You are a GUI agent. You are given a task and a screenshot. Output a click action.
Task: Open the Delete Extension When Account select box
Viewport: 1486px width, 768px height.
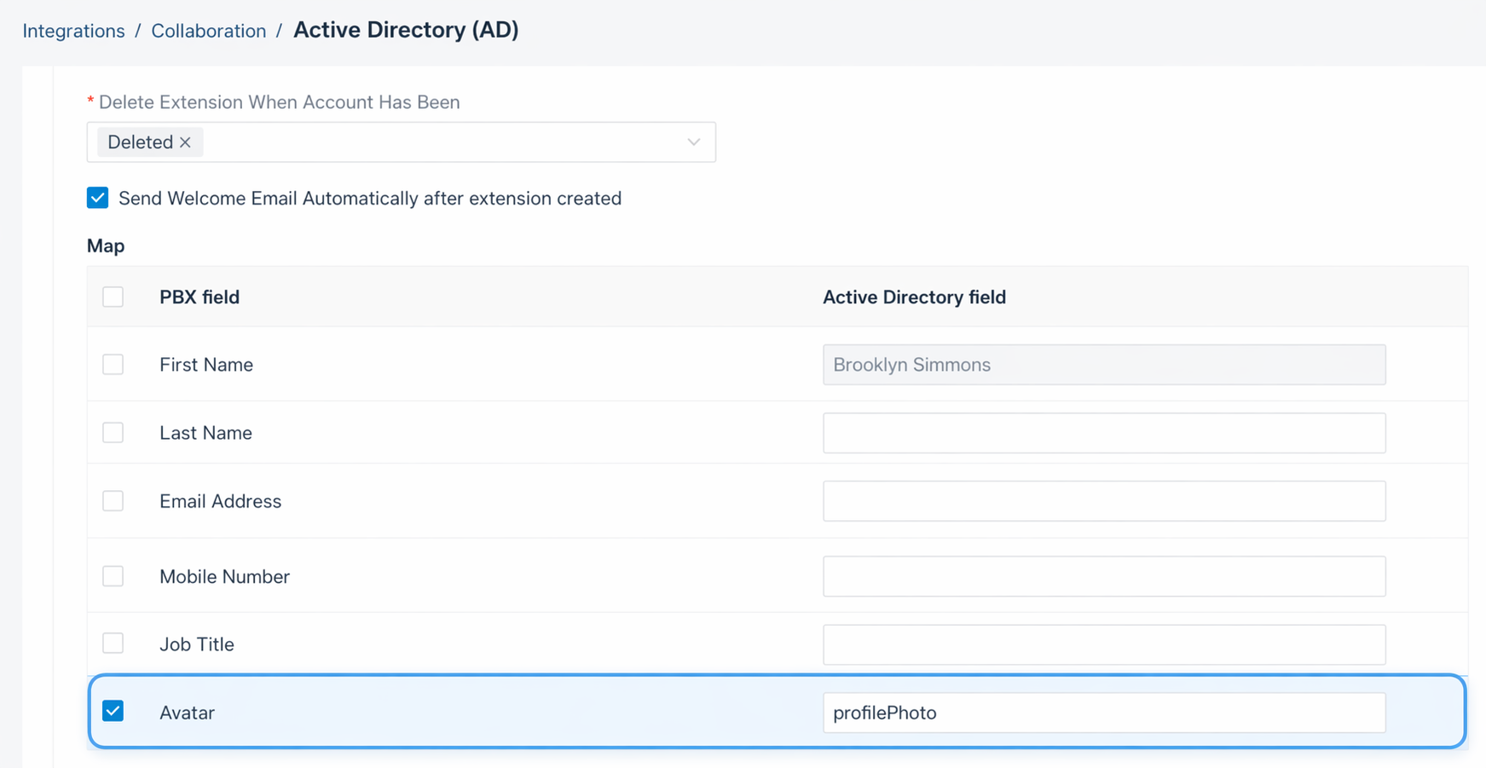[443, 142]
